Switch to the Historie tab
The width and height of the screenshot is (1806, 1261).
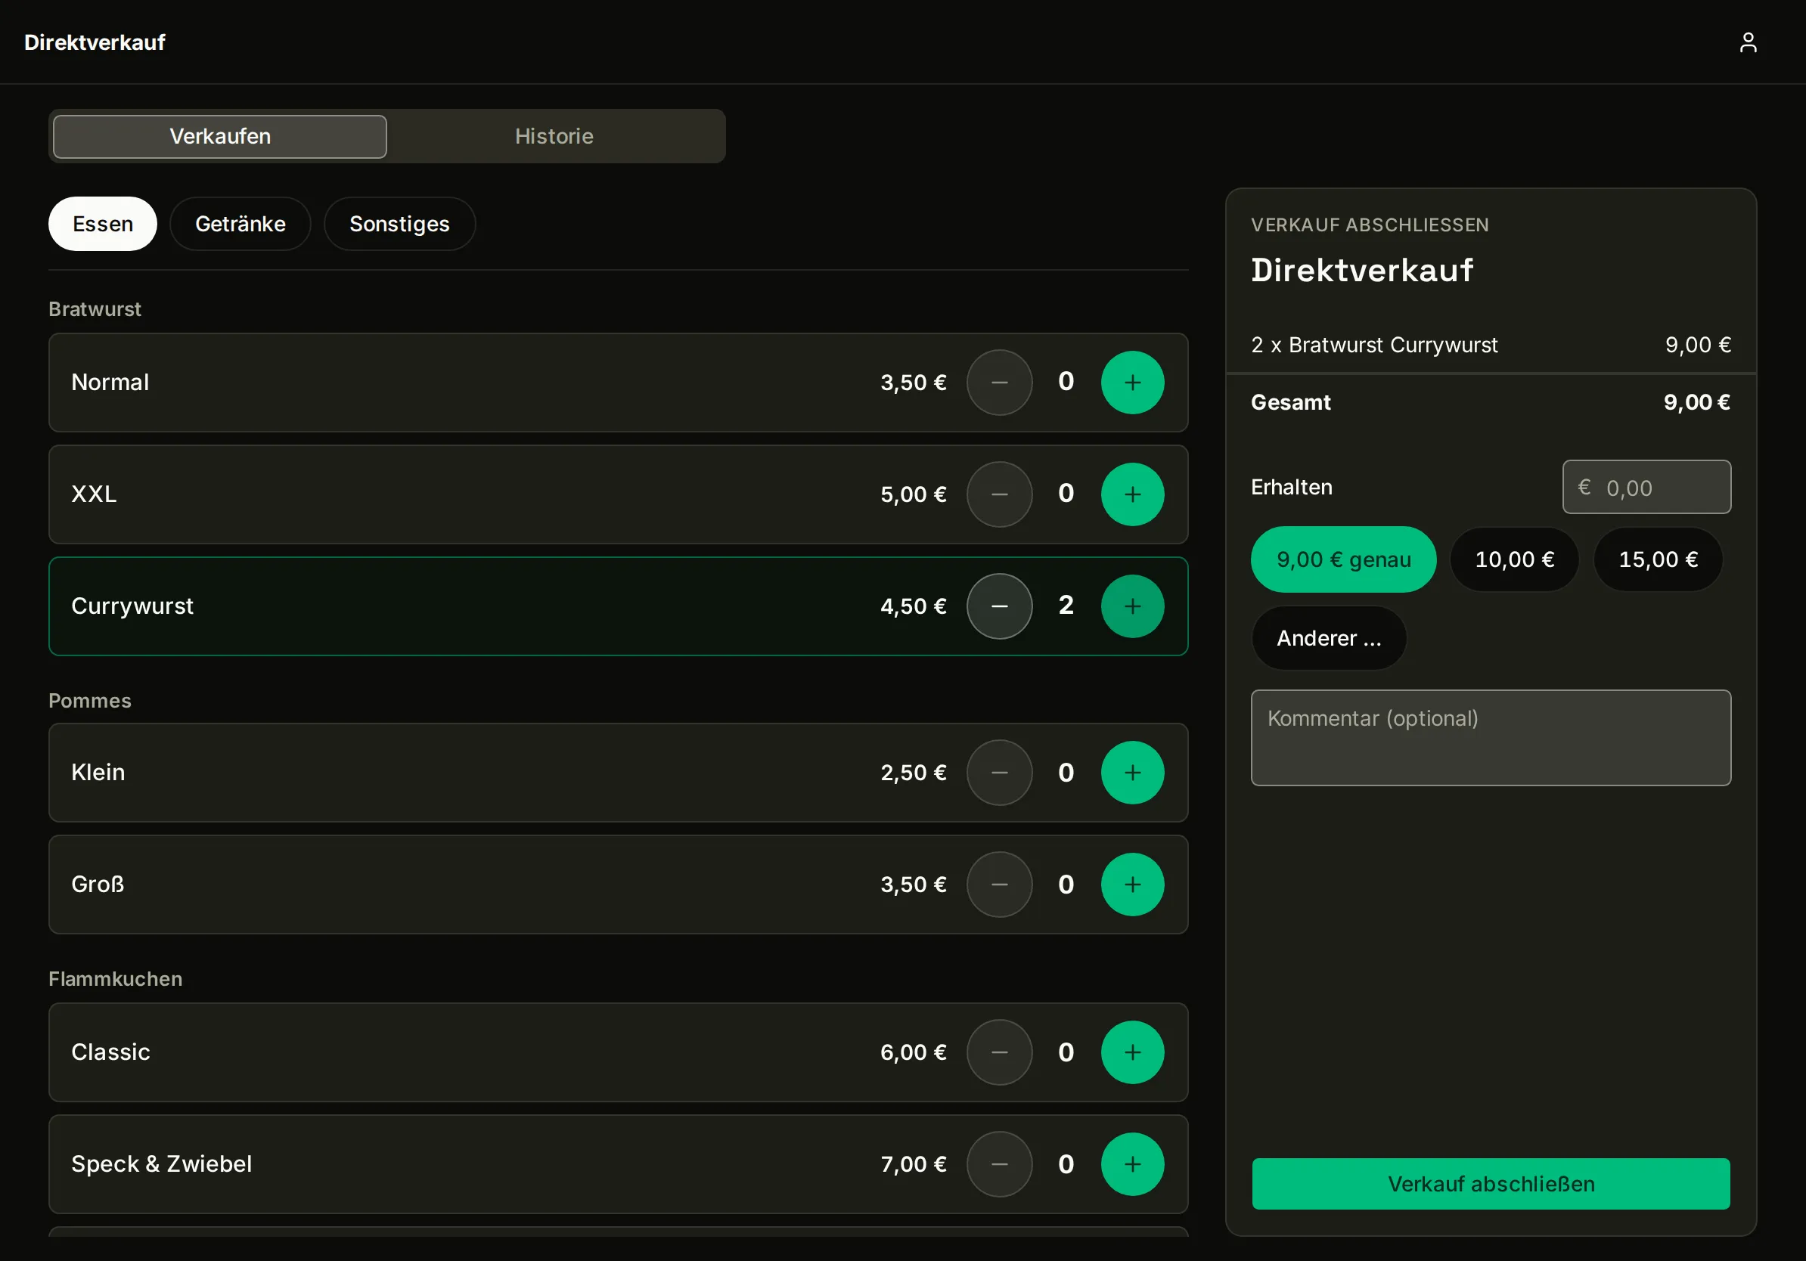554,137
